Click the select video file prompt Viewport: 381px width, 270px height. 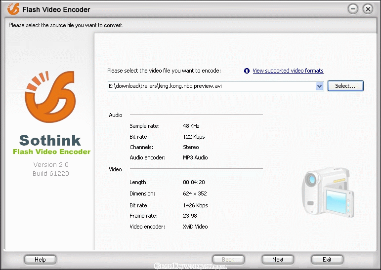[x=164, y=71]
